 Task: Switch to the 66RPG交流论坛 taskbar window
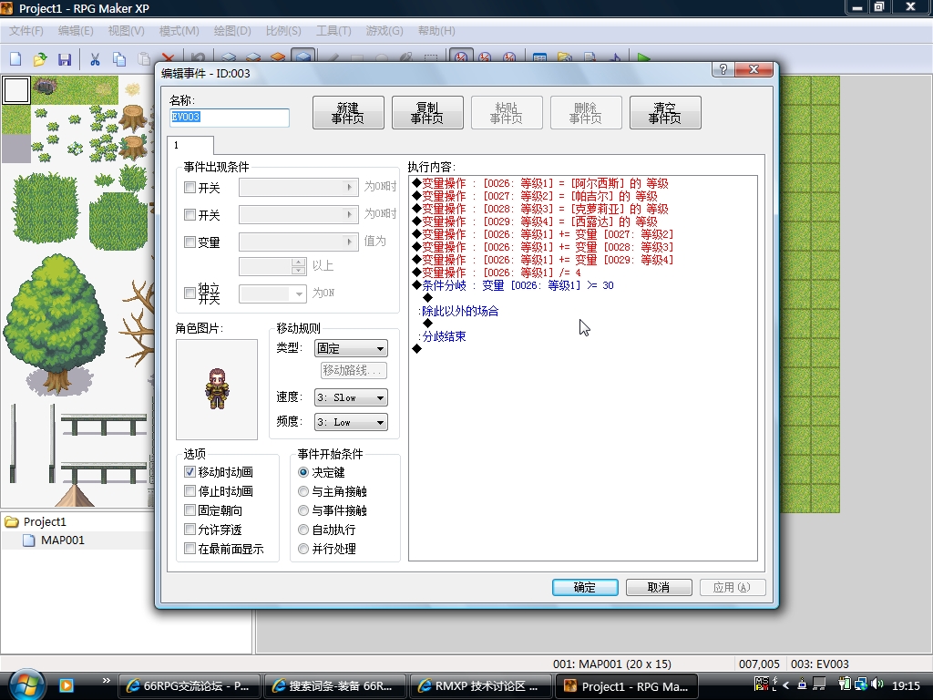190,685
